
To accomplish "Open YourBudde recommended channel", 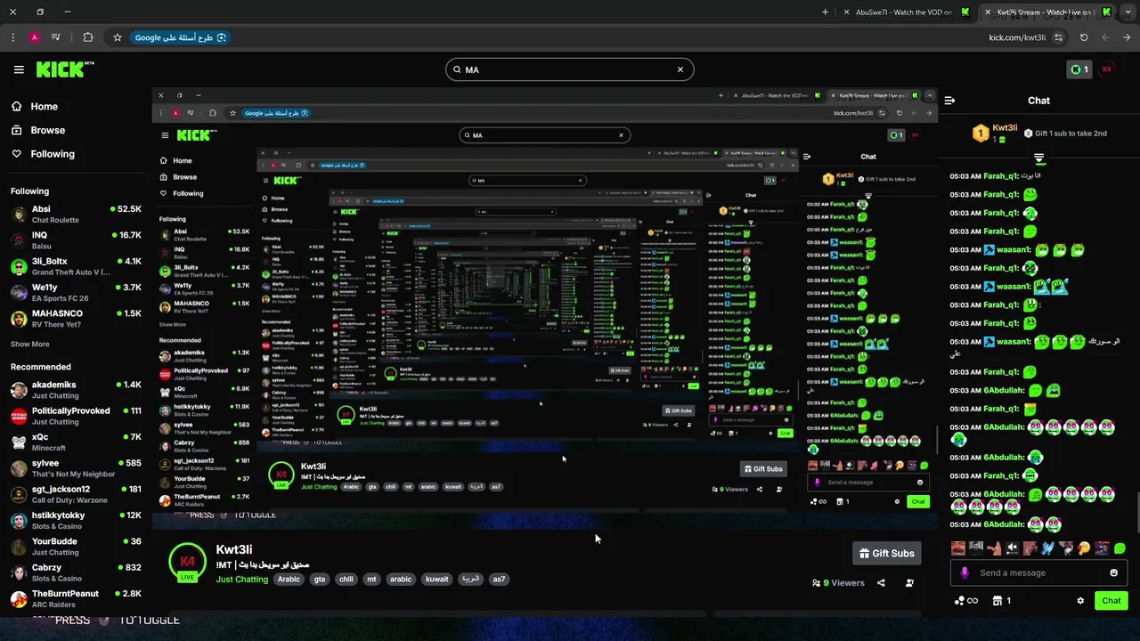I will [76, 547].
